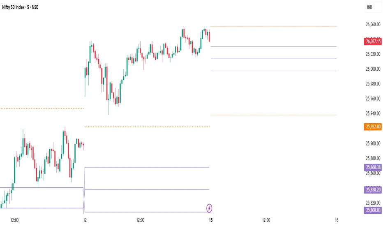Viewport: 383px width, 226px height.
Task: Click the 26,060.00 price scale label
Action: click(x=372, y=25)
